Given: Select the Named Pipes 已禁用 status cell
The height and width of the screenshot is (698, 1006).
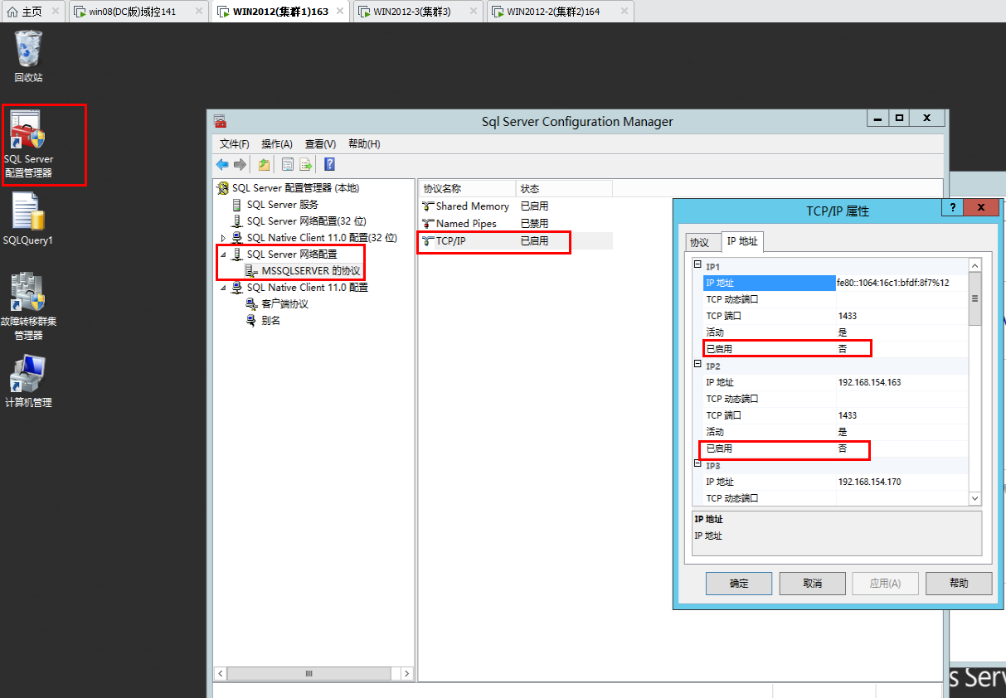Looking at the screenshot, I should pos(534,224).
